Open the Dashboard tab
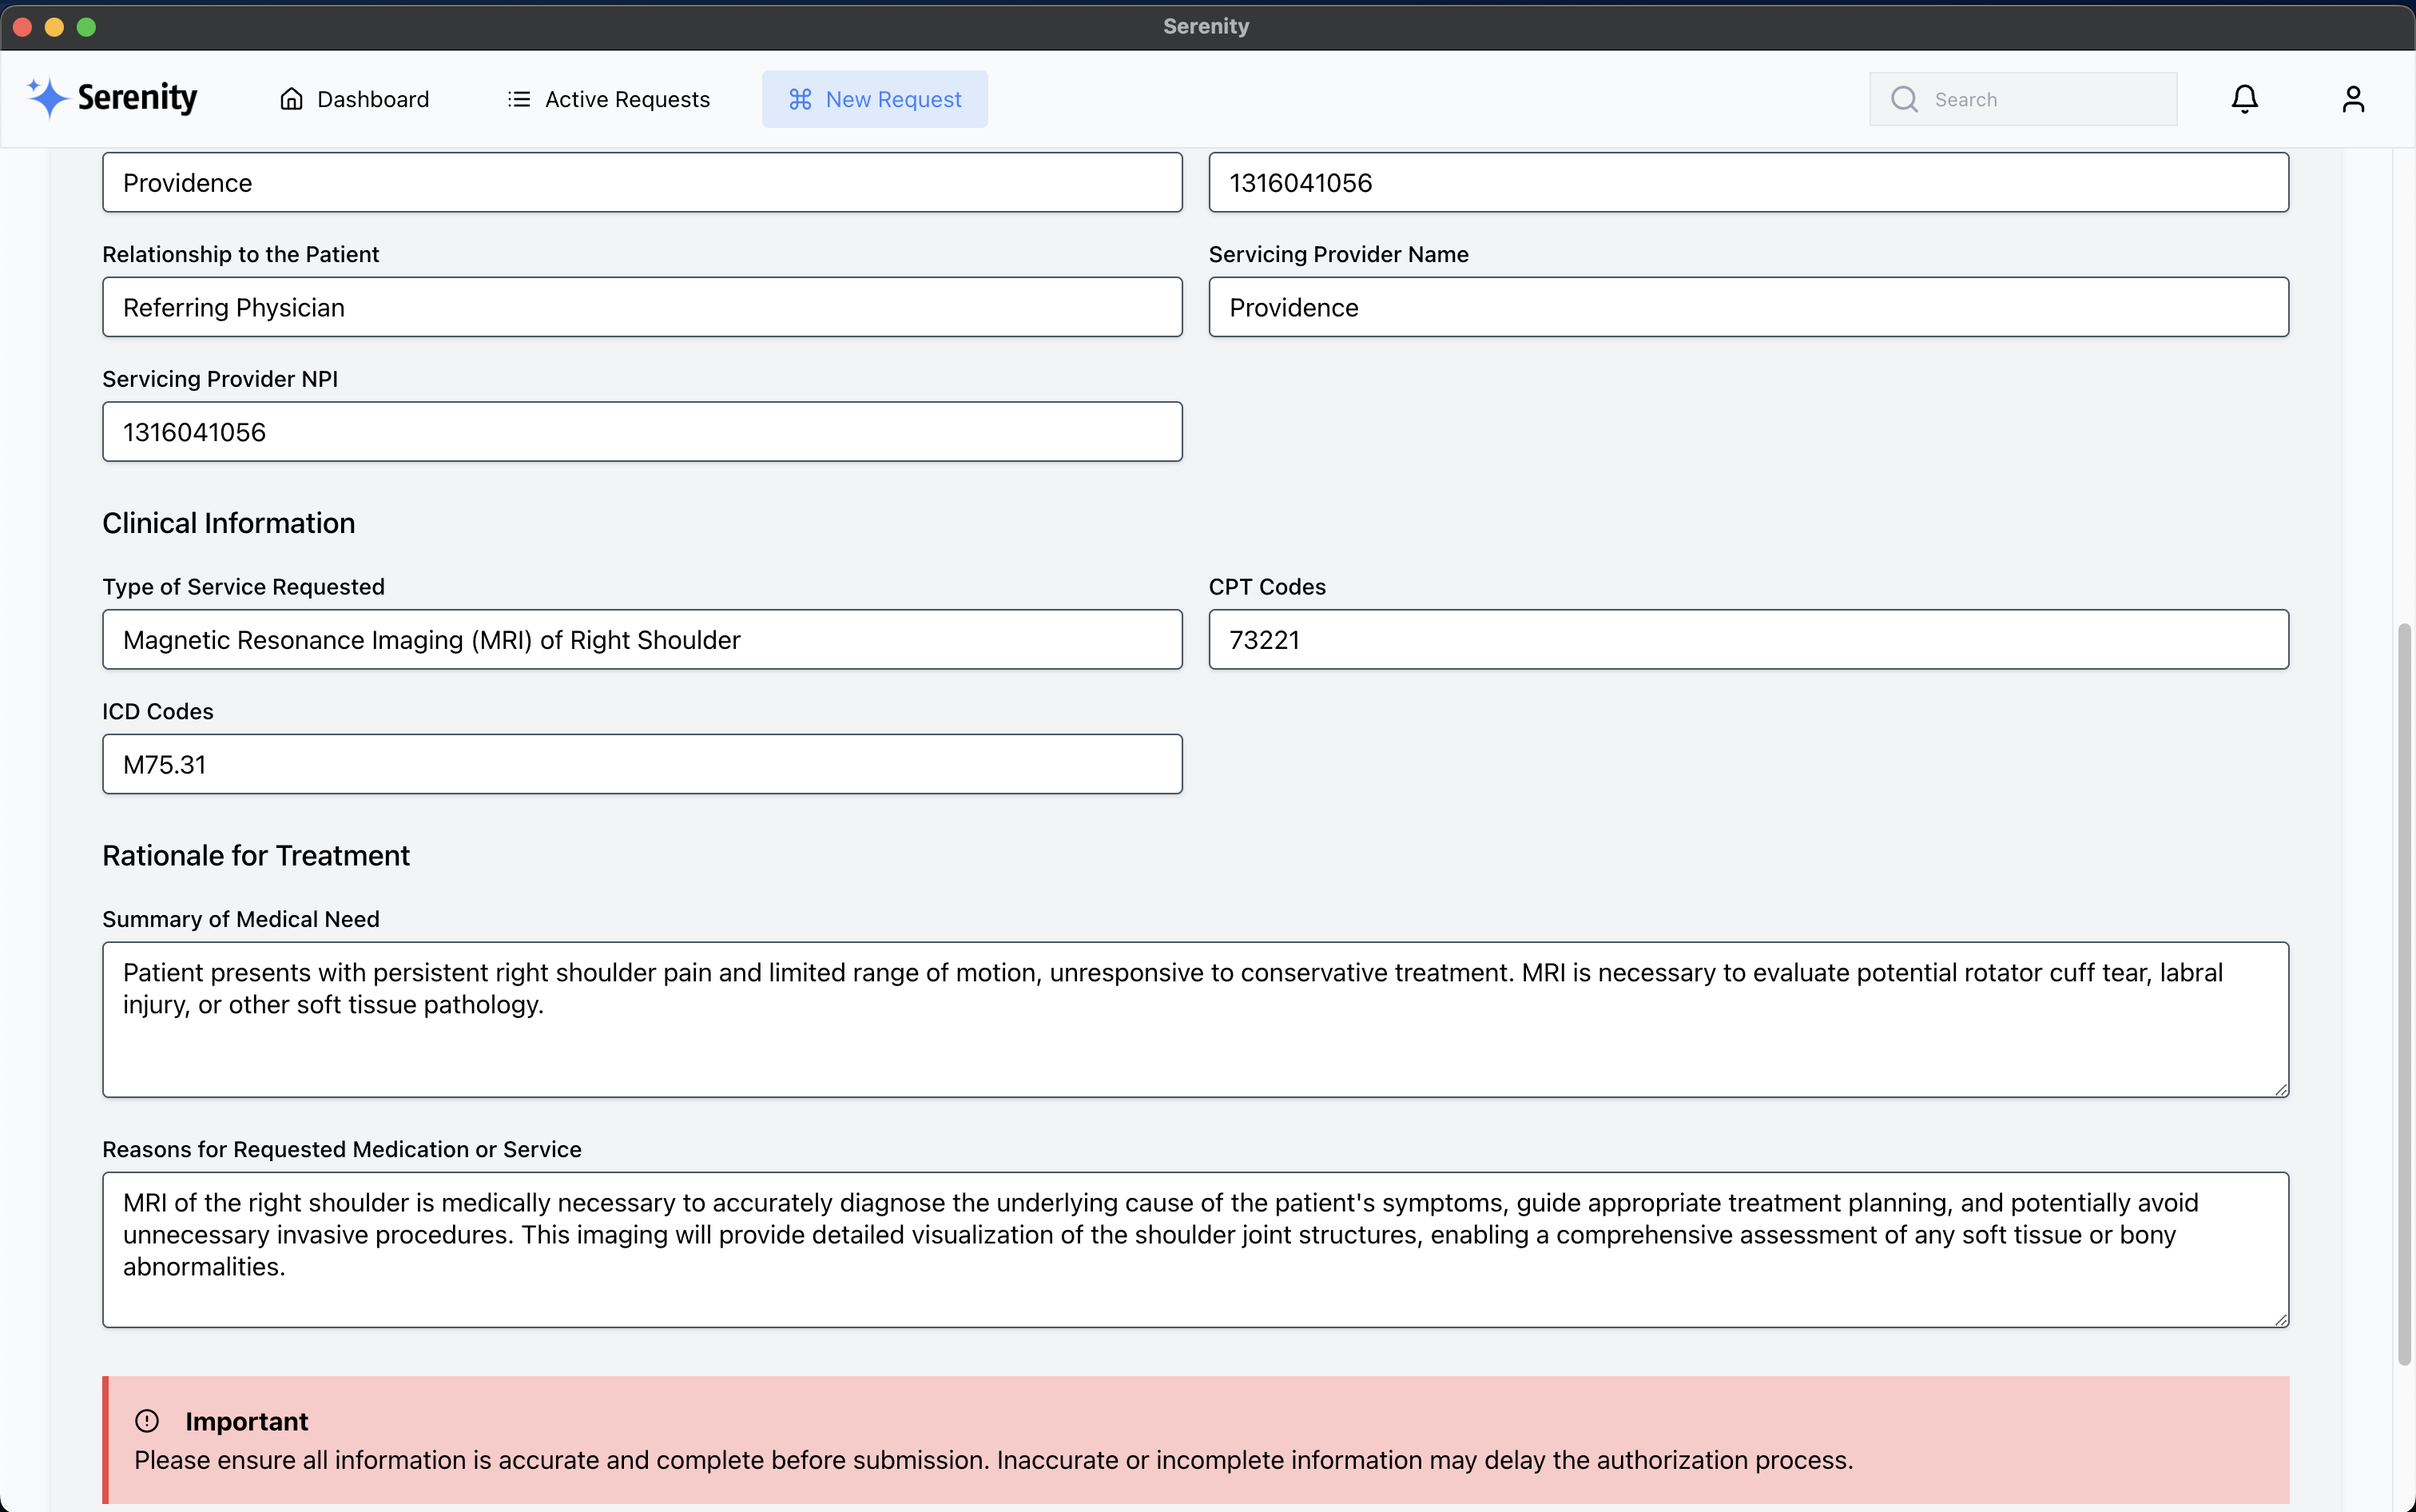Image resolution: width=2416 pixels, height=1512 pixels. (354, 99)
